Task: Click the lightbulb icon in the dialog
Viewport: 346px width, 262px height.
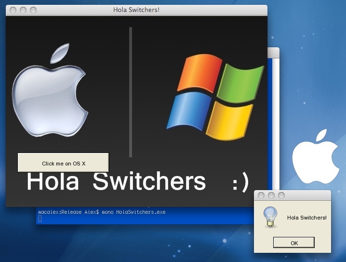Action: (x=270, y=217)
